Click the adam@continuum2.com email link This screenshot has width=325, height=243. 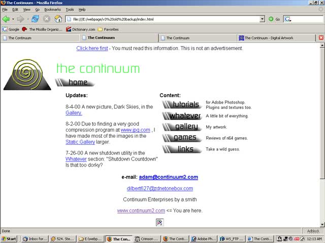(168, 177)
